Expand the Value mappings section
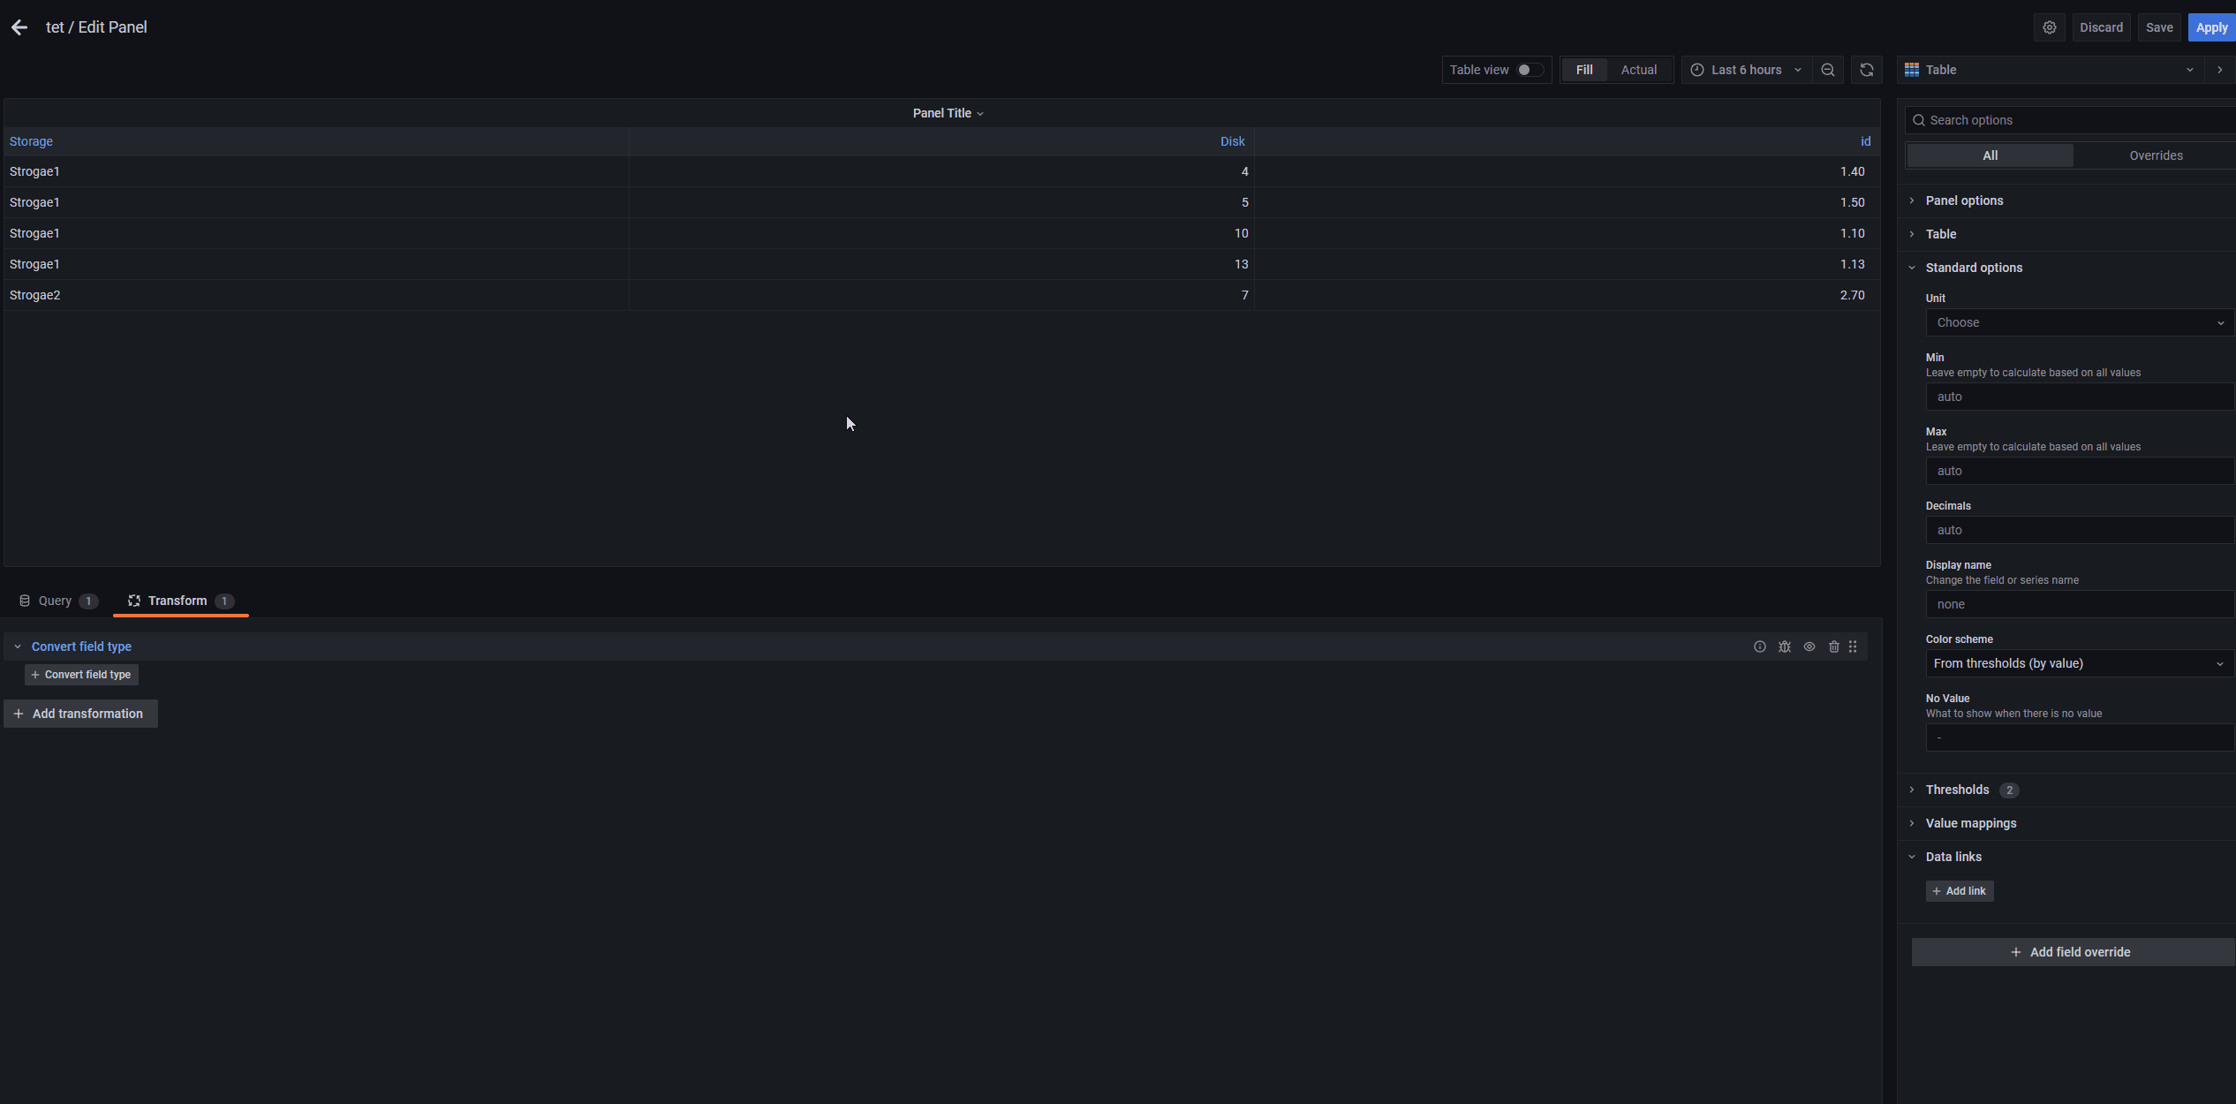The width and height of the screenshot is (2236, 1104). click(1970, 823)
